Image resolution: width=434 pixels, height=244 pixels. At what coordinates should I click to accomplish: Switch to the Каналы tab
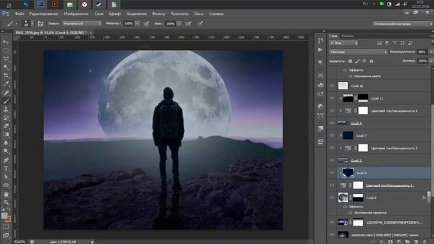pos(347,36)
